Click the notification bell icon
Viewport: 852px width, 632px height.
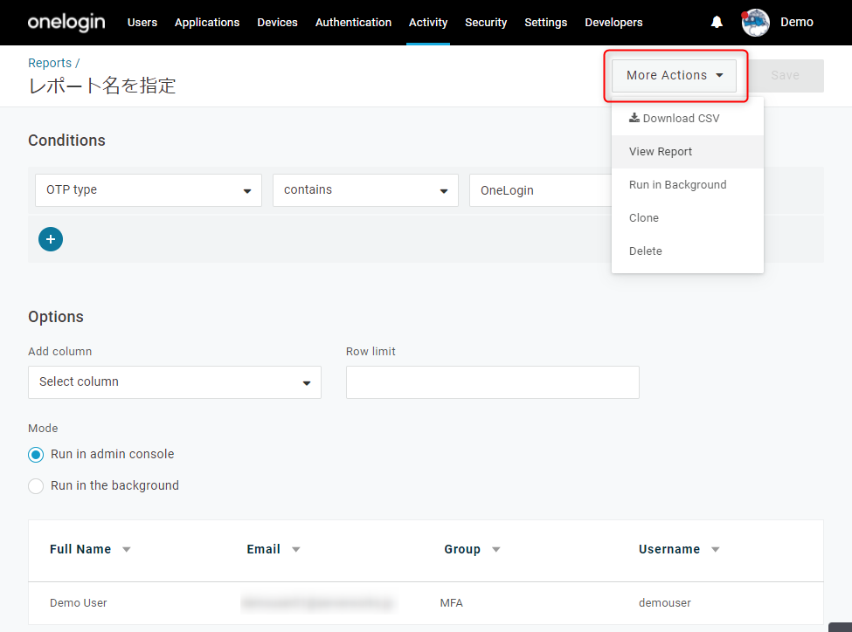click(x=717, y=23)
